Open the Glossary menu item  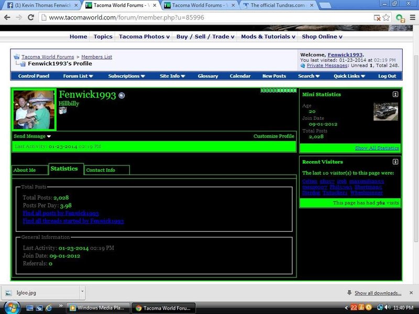[x=208, y=76]
